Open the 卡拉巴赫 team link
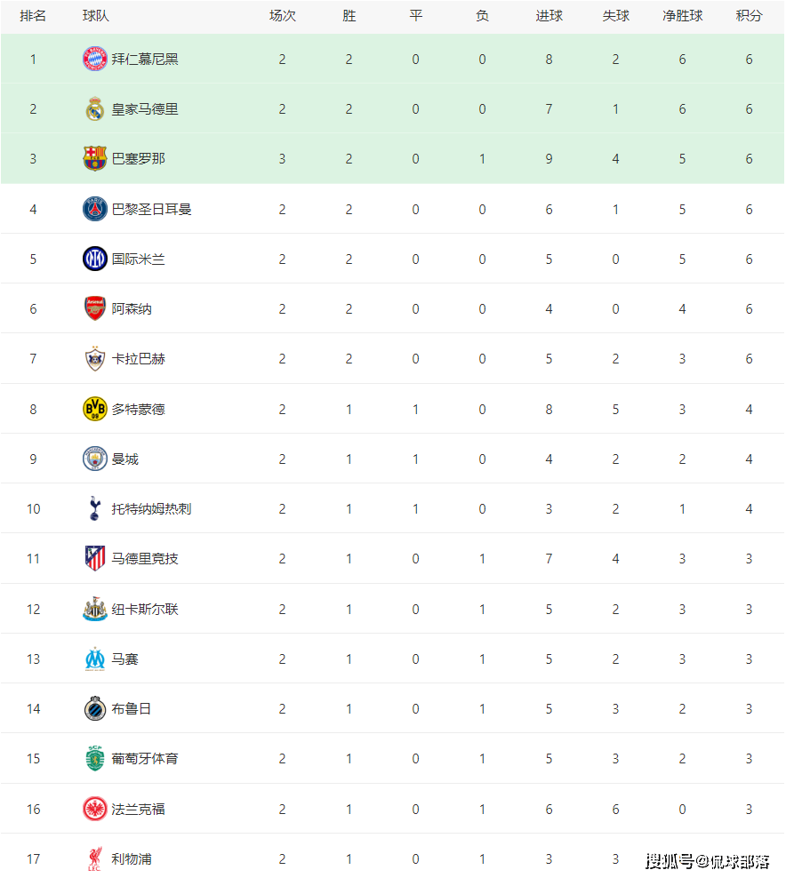786x878 pixels. [x=138, y=359]
